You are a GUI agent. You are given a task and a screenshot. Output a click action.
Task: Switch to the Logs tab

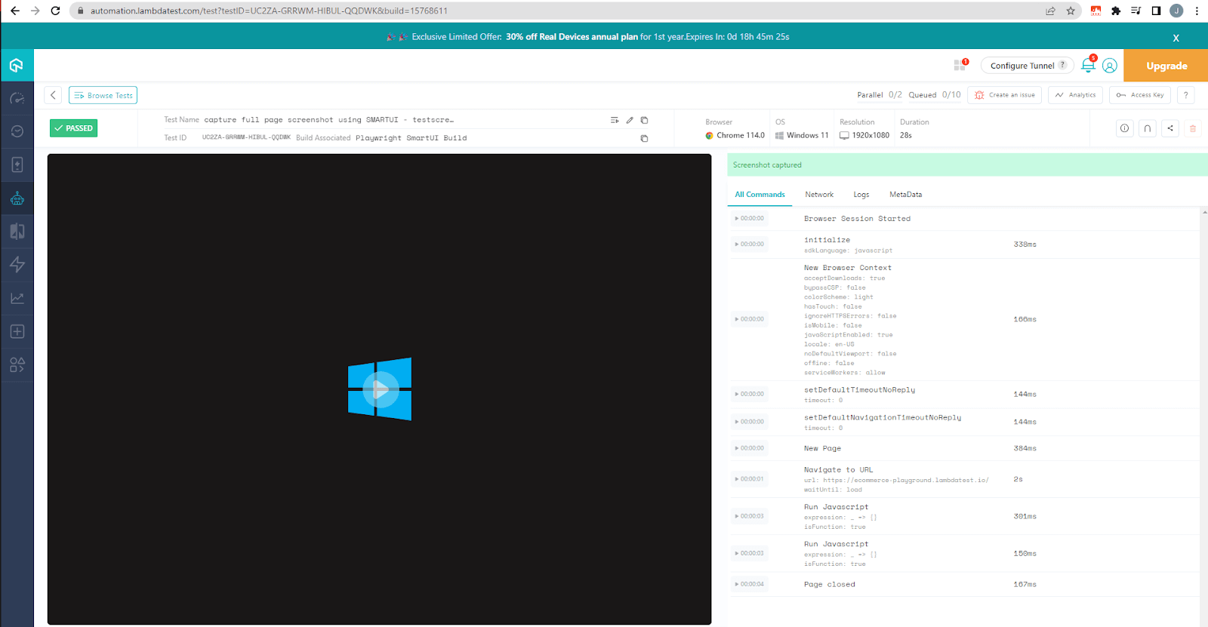[x=861, y=195]
